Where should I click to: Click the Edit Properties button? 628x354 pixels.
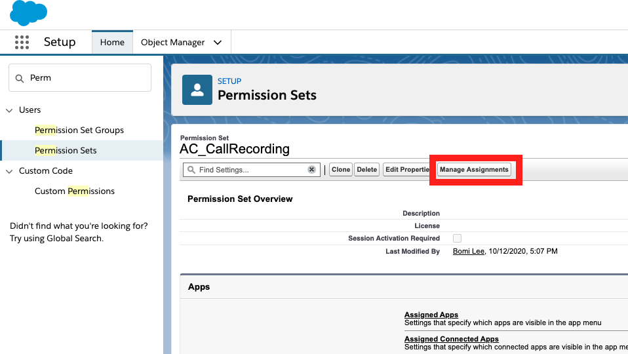[406, 170]
